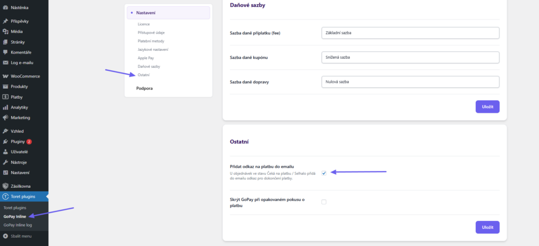Open GoPay Inline log submenu link
Image resolution: width=539 pixels, height=246 pixels.
click(17, 225)
